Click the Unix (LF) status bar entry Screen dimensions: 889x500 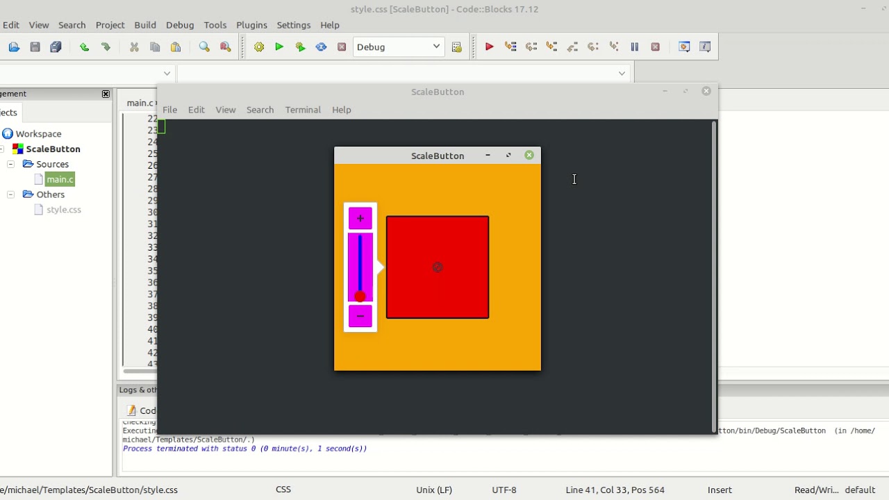pyautogui.click(x=434, y=490)
